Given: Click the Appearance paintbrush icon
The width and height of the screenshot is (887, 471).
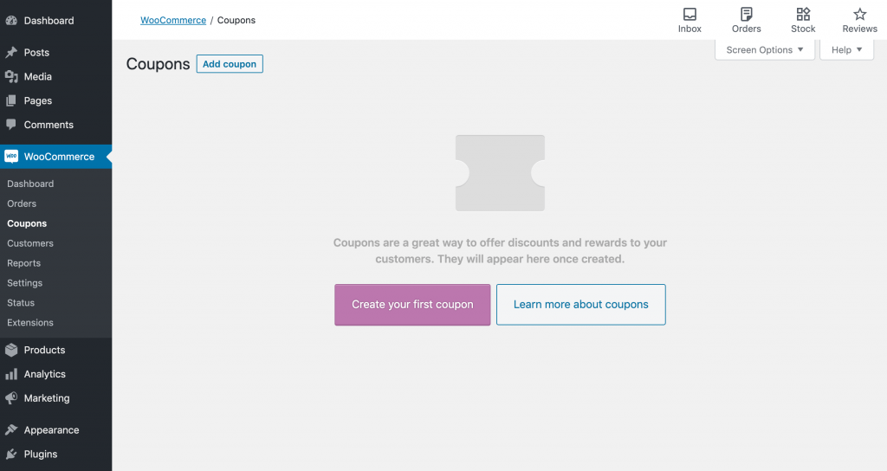Looking at the screenshot, I should [x=11, y=429].
